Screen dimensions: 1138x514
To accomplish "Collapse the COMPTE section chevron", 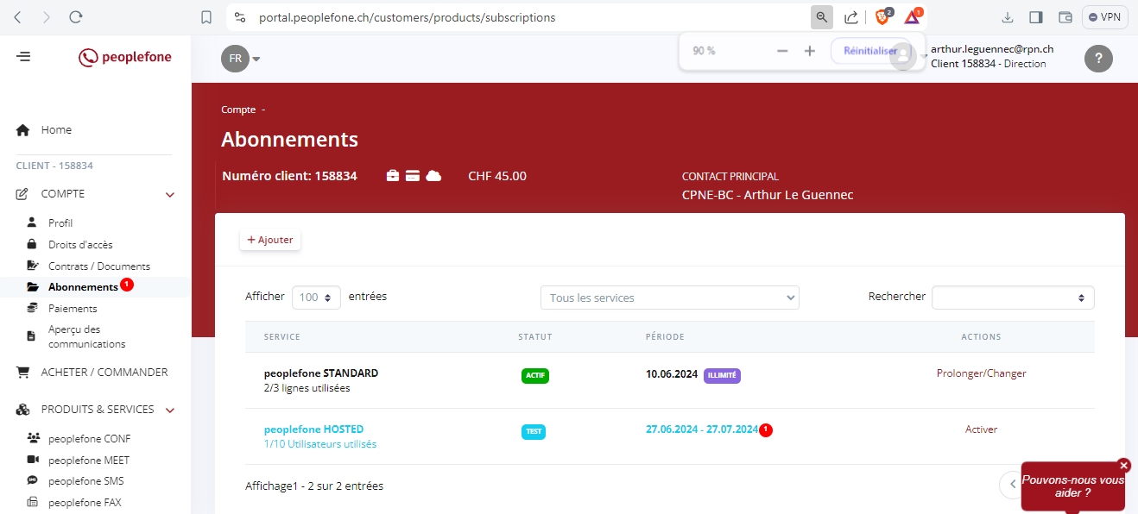I will (170, 194).
